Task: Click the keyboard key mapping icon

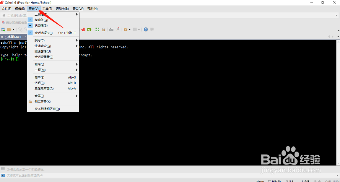Action: 111,30
